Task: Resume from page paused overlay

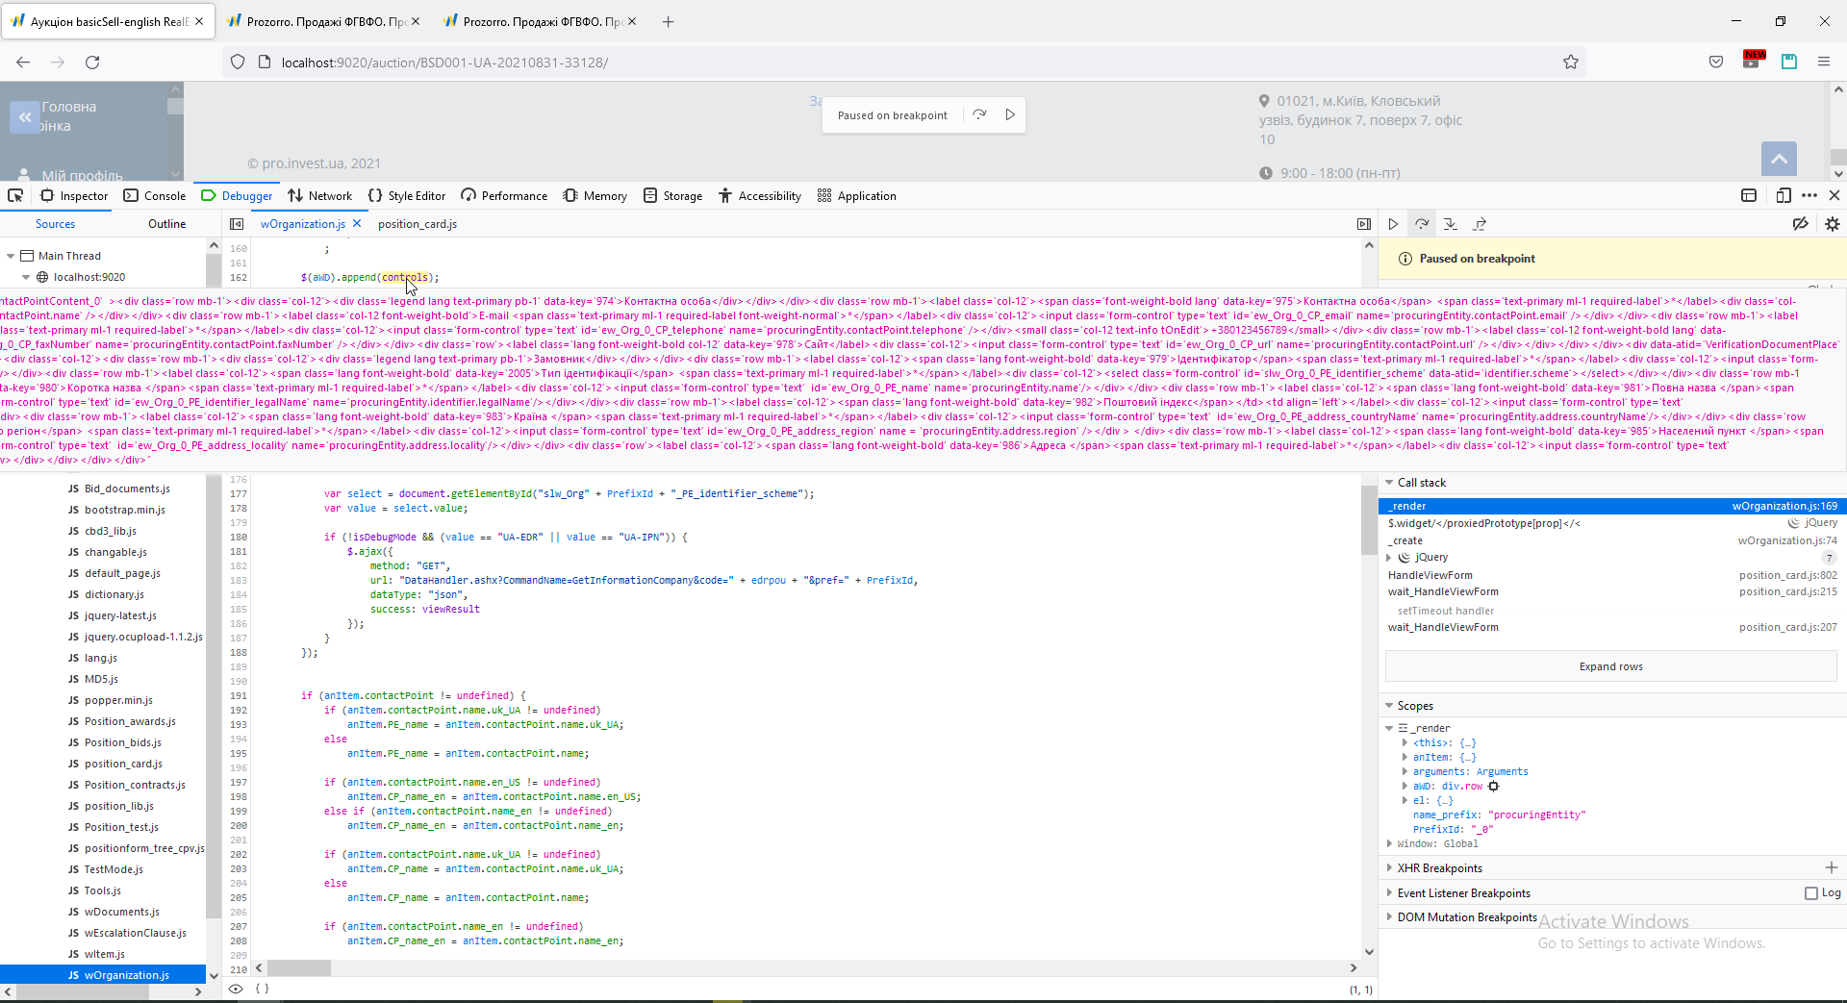Action: 1010,114
